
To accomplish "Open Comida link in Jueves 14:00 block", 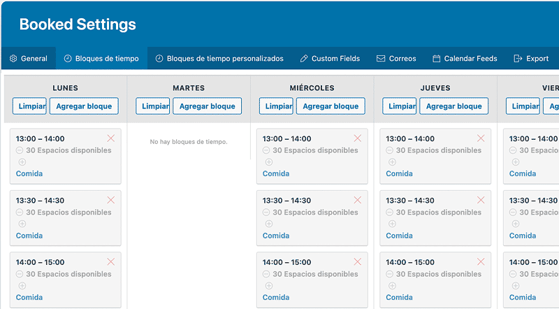I will tap(399, 297).
